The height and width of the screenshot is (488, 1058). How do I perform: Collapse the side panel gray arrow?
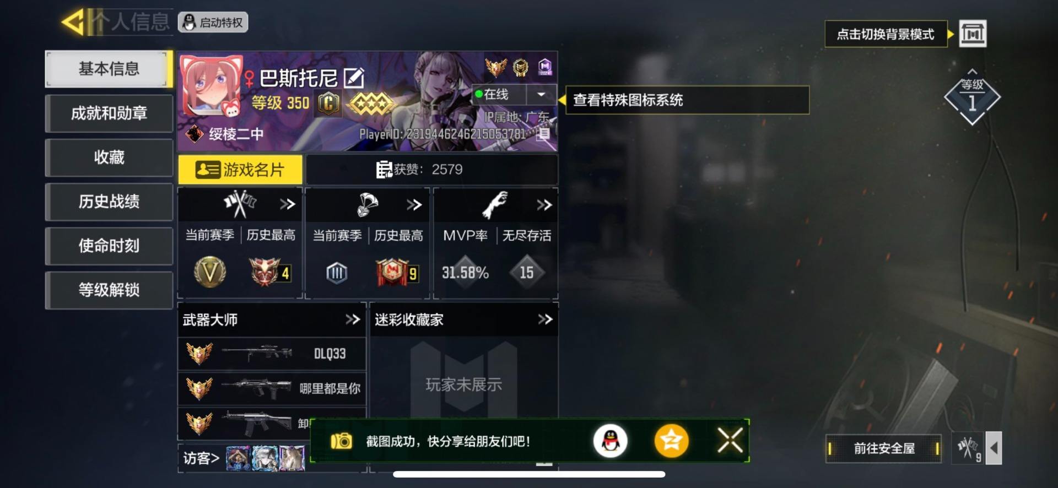point(994,448)
